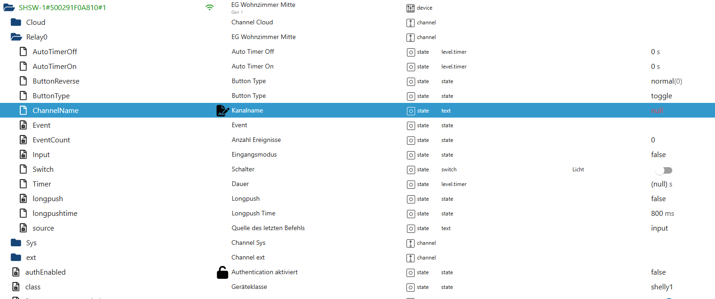
Task: Select the AutoTimerOff state name
Action: (55, 51)
